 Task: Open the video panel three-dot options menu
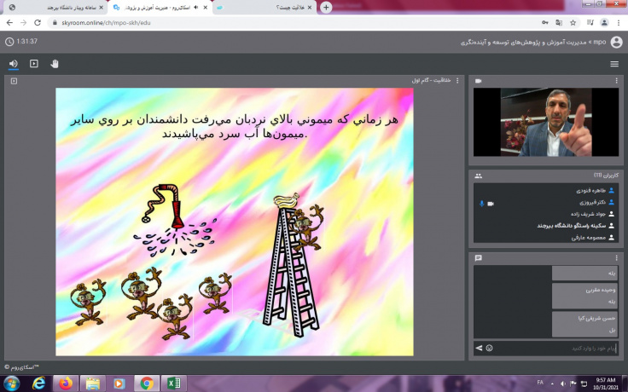tap(616, 81)
